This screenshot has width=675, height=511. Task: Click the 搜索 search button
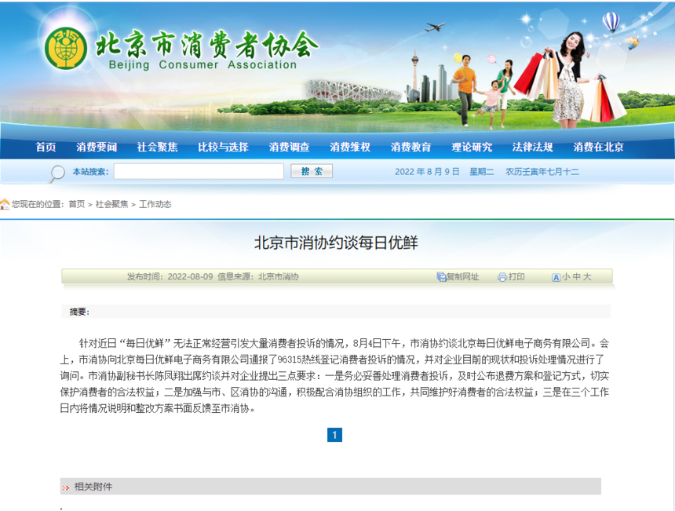click(312, 171)
